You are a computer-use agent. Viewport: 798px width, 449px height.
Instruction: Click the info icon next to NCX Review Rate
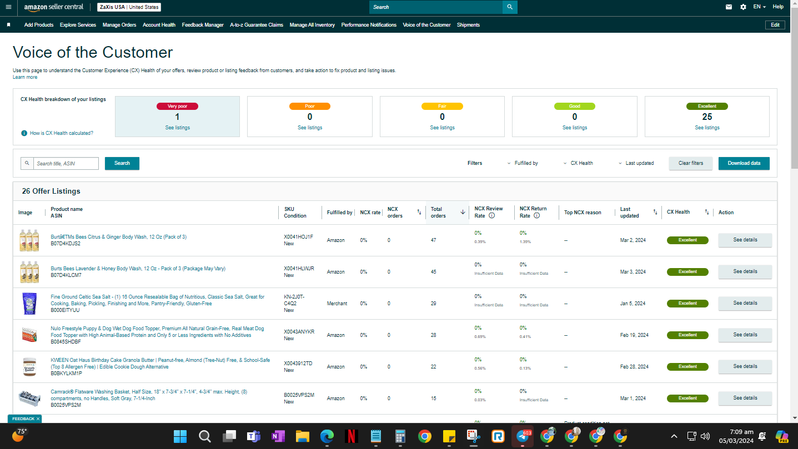[491, 216]
